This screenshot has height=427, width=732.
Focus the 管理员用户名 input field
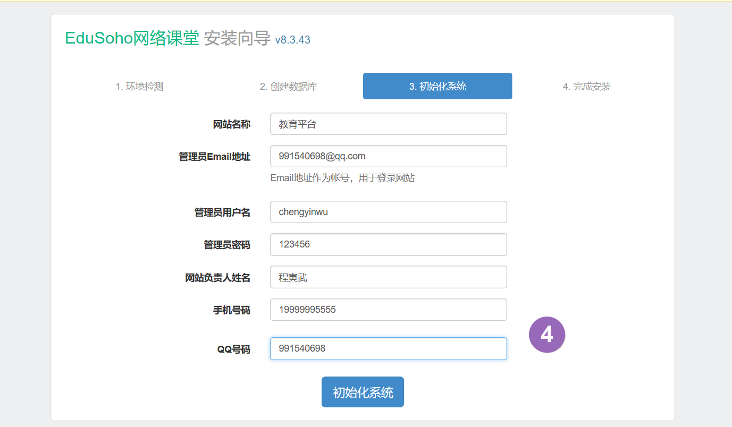click(388, 212)
